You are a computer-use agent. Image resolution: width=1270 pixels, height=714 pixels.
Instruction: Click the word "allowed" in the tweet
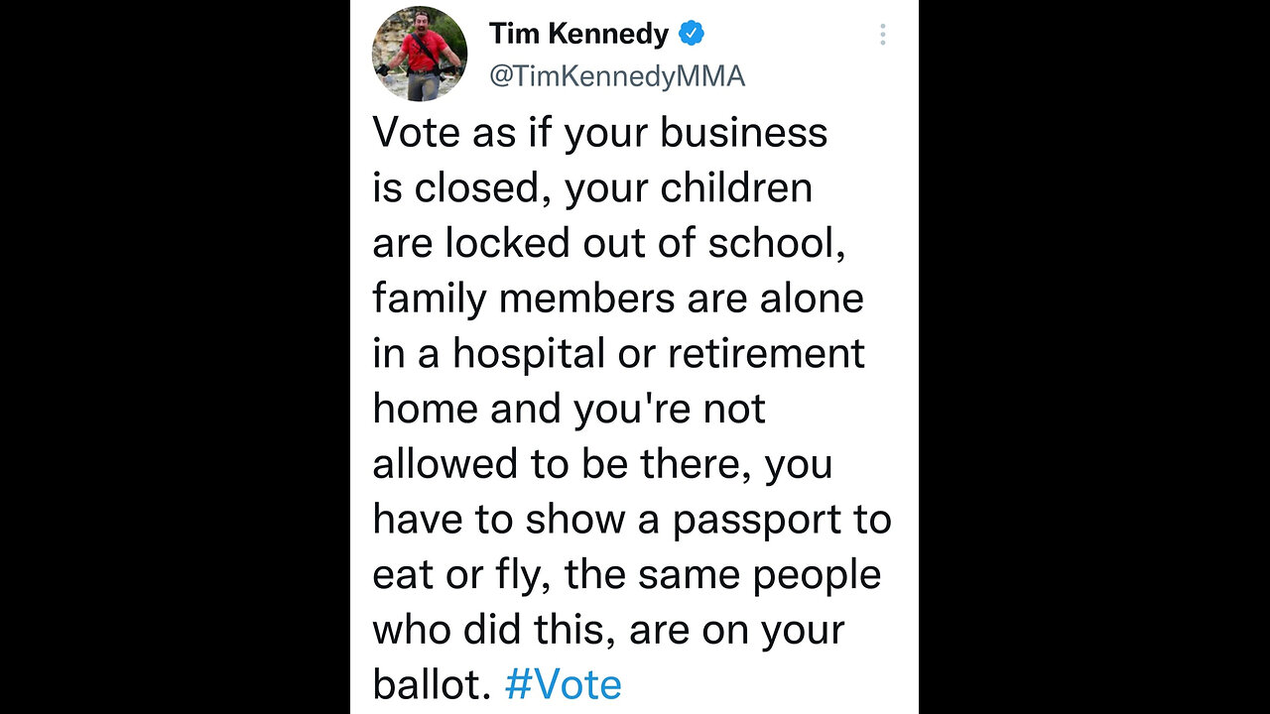[433, 465]
